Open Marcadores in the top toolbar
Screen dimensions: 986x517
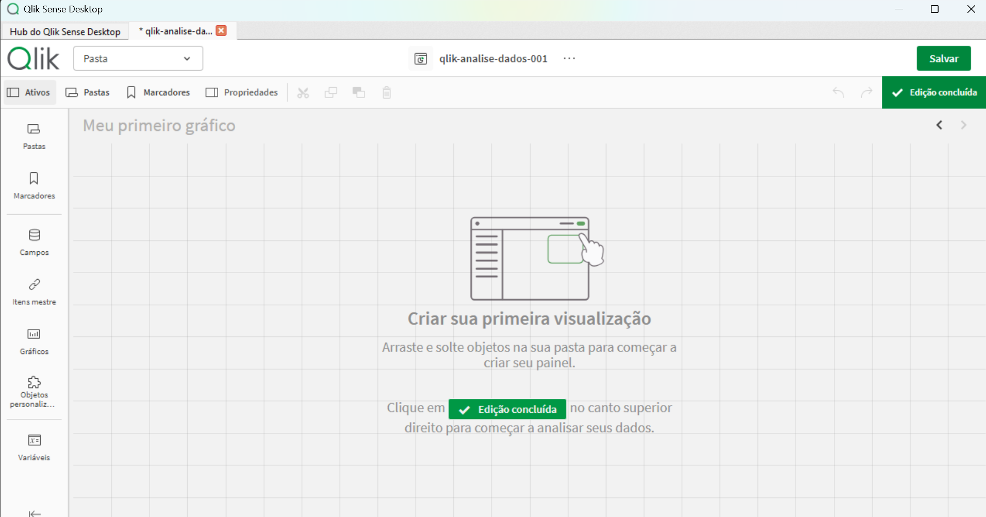[x=158, y=93]
